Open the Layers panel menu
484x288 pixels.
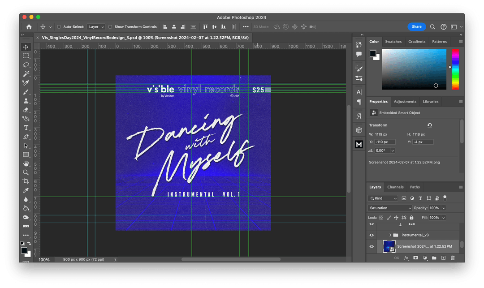(461, 187)
